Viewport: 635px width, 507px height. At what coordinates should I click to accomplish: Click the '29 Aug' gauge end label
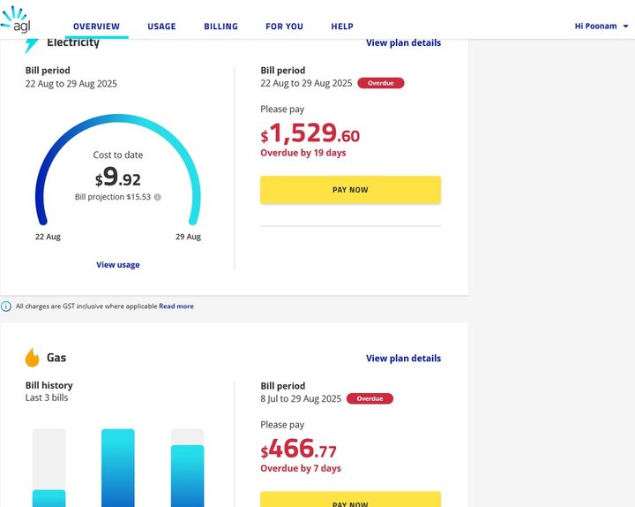click(x=189, y=237)
